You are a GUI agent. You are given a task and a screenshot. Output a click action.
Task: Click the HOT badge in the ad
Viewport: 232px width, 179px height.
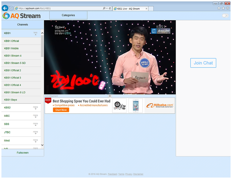48,100
